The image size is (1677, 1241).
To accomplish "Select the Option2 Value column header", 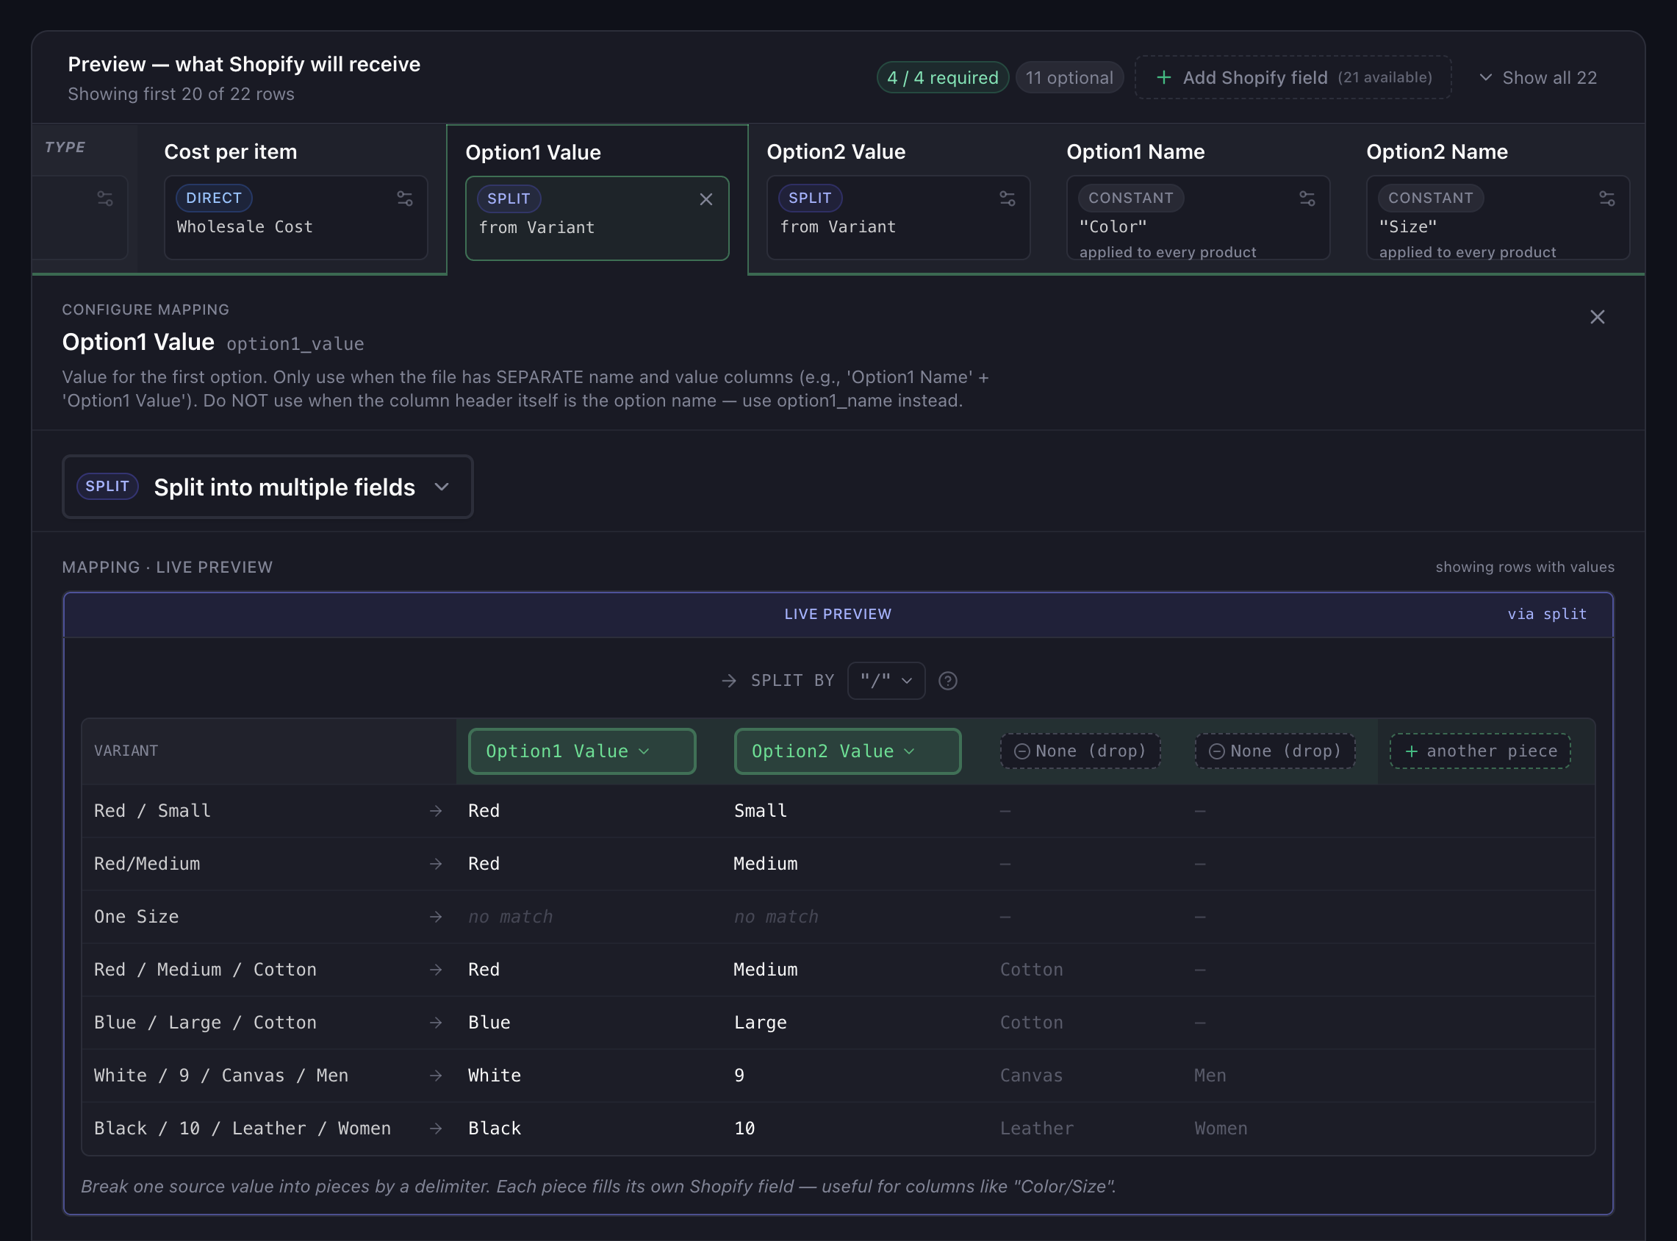I will [836, 151].
